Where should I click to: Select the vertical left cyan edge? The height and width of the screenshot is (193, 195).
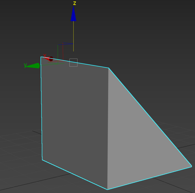42,109
